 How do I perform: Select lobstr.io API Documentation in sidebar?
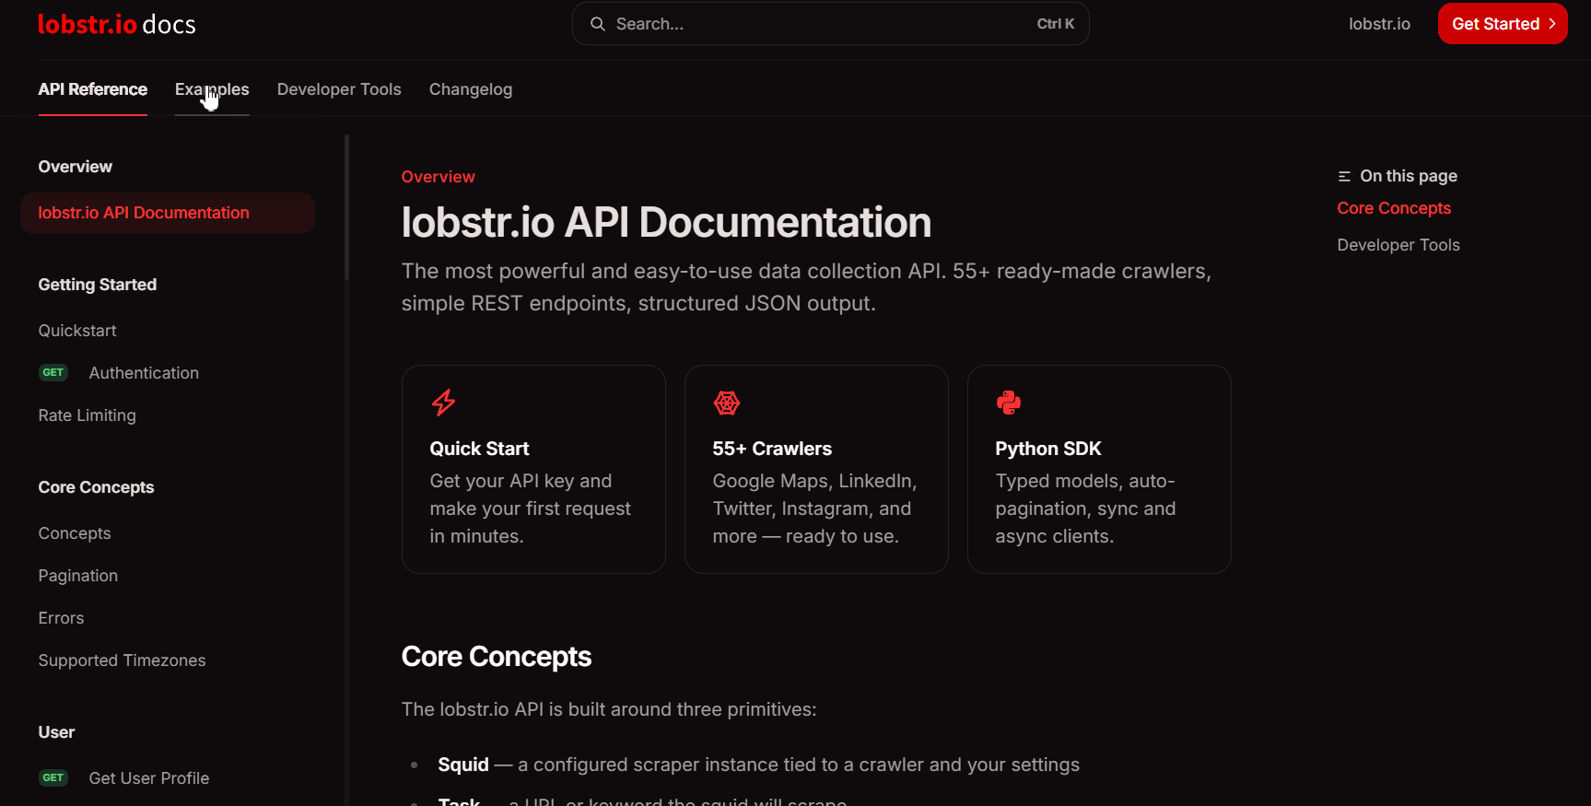(x=168, y=213)
